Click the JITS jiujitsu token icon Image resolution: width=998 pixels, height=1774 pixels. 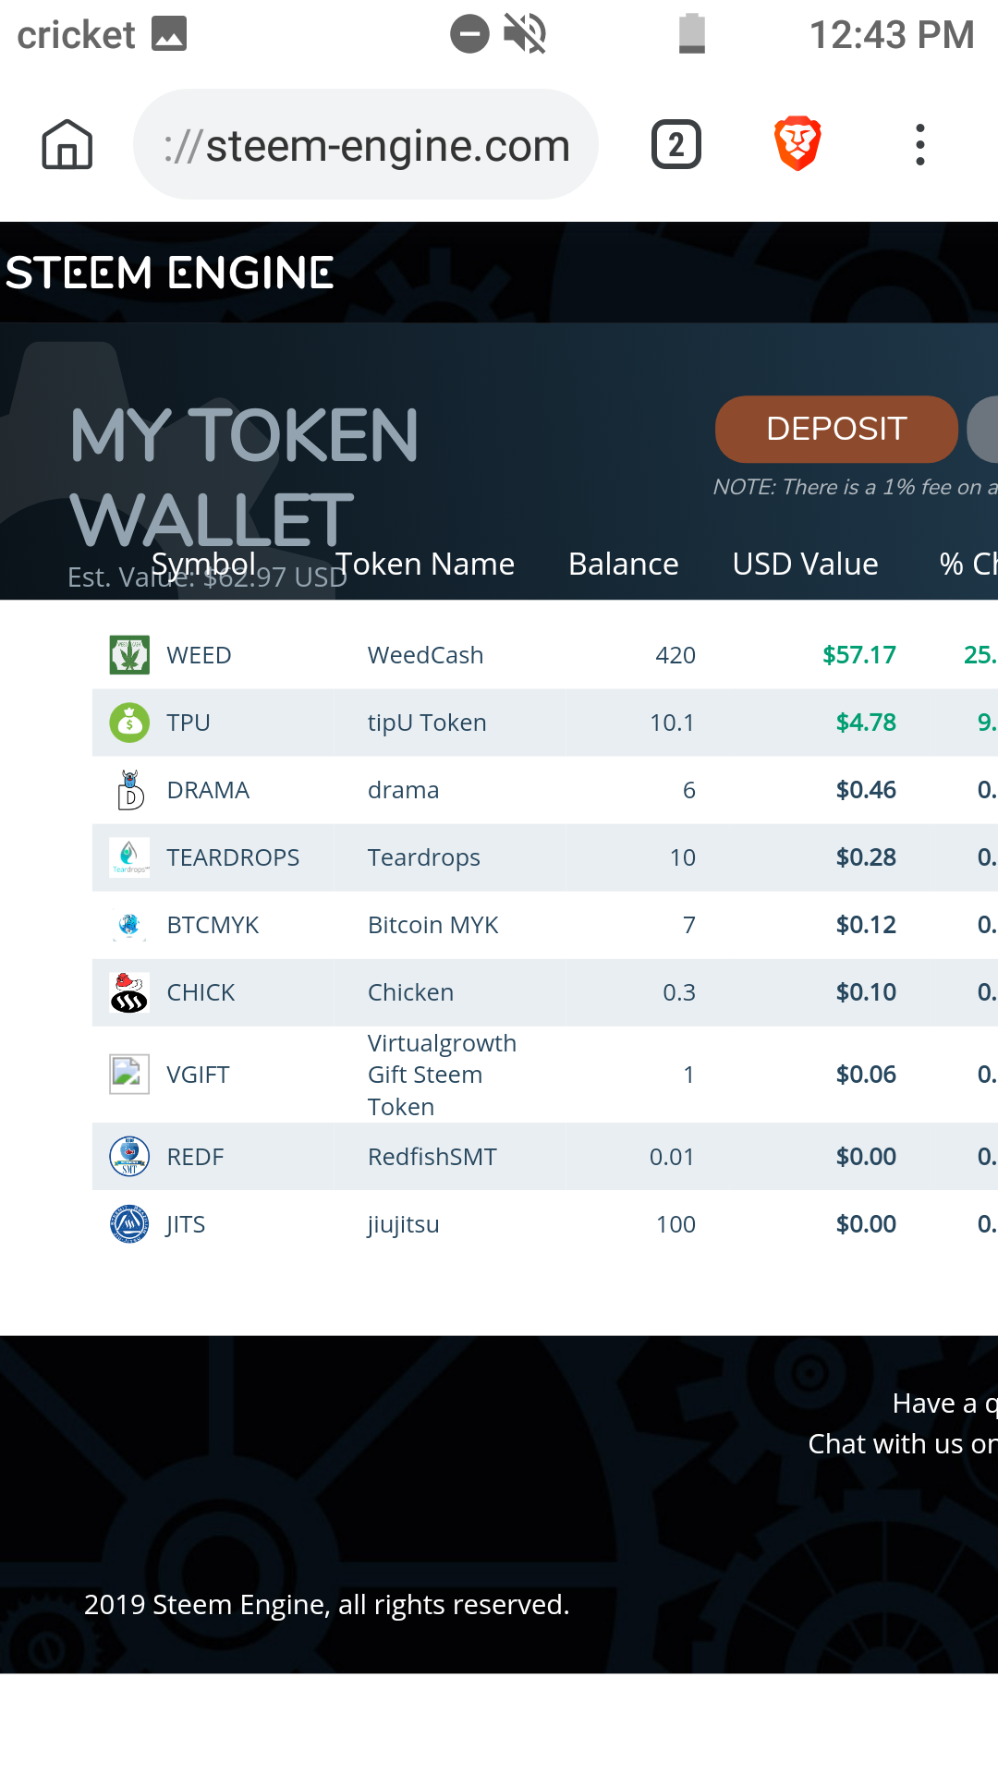129,1224
